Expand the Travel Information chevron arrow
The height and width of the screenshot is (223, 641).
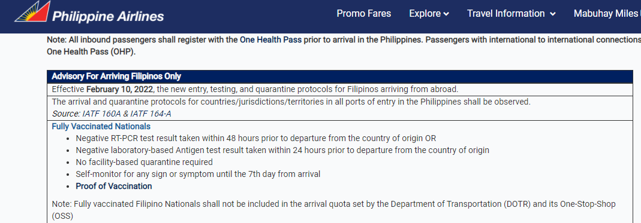[x=553, y=14]
